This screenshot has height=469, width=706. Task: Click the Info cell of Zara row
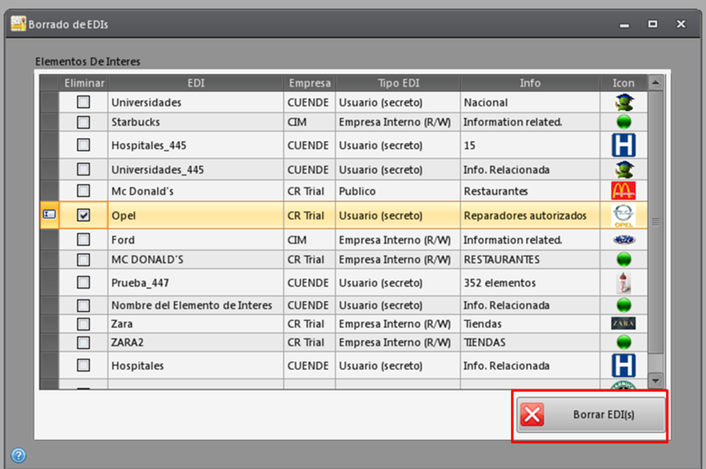pyautogui.click(x=529, y=324)
